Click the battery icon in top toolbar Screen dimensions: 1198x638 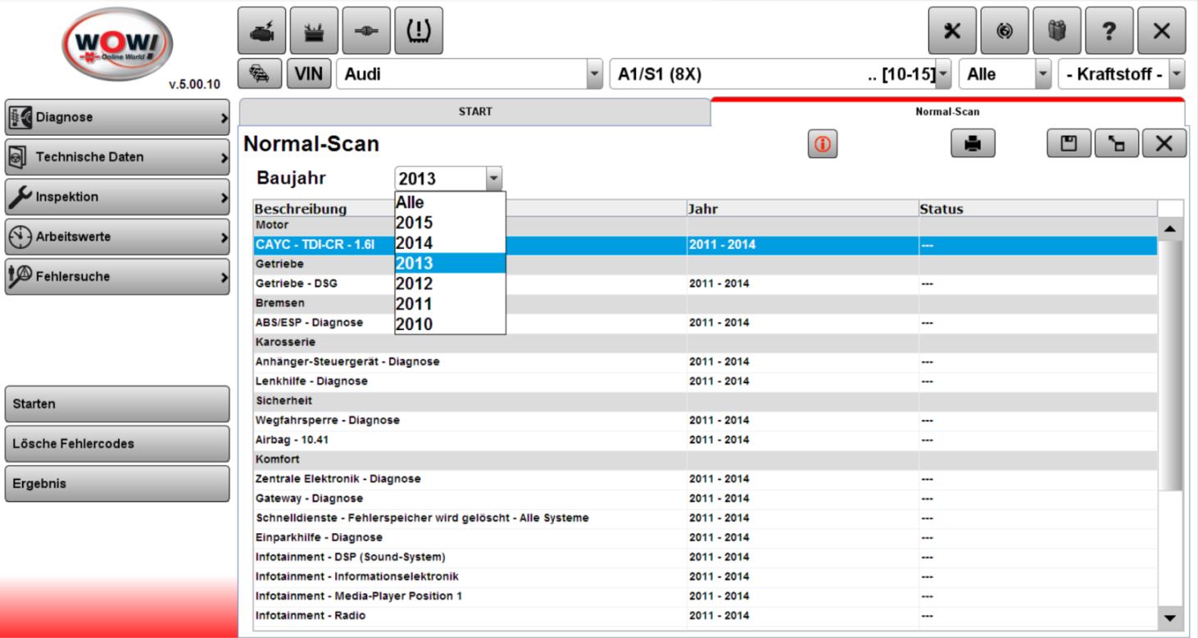click(315, 30)
